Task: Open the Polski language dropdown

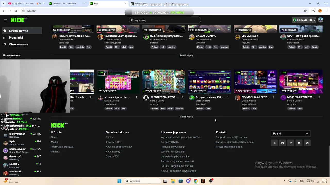Action: point(291,133)
